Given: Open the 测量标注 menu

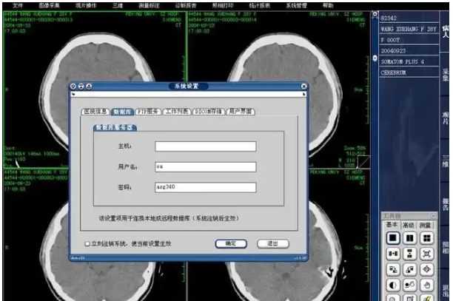Looking at the screenshot, I should click(x=149, y=5).
